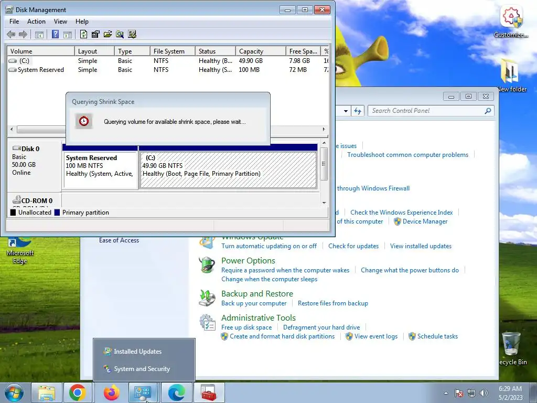Click the search magnifier in Control Panel
Image resolution: width=537 pixels, height=403 pixels.
tap(488, 111)
